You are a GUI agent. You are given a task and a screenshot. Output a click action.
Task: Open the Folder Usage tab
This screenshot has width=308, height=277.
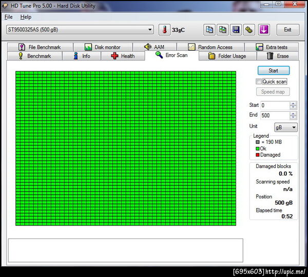tap(227, 56)
